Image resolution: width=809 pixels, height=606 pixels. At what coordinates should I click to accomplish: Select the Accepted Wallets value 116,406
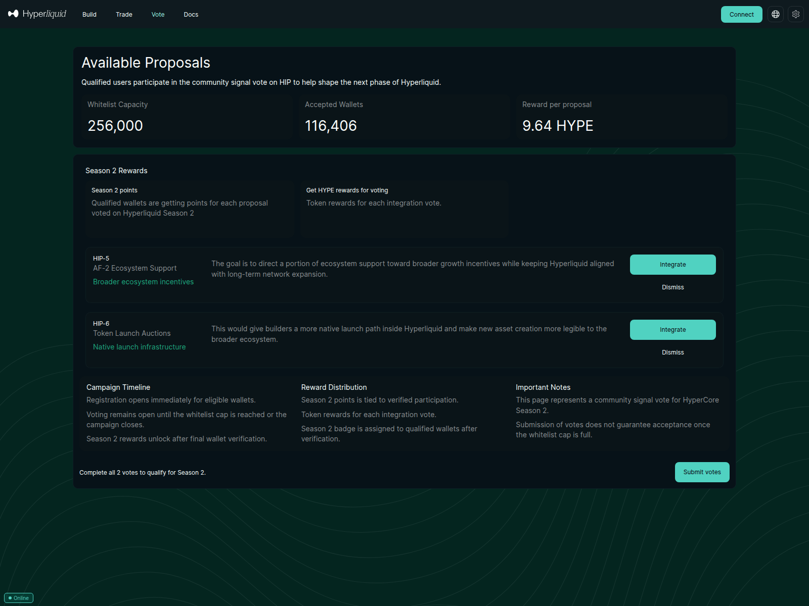pyautogui.click(x=331, y=126)
